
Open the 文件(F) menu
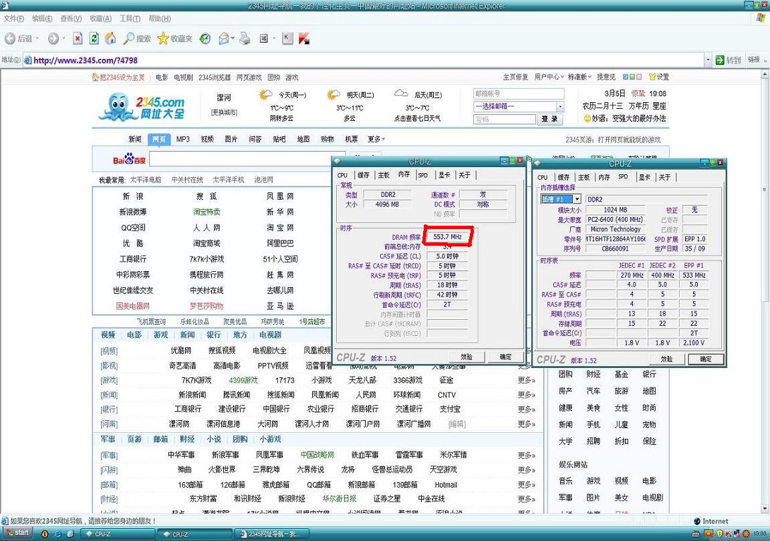[x=14, y=18]
